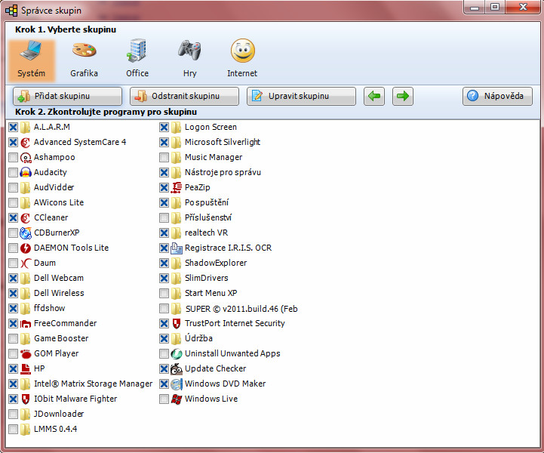Click the Ashampoo DVD icon
Image resolution: width=544 pixels, height=453 pixels.
[26, 158]
